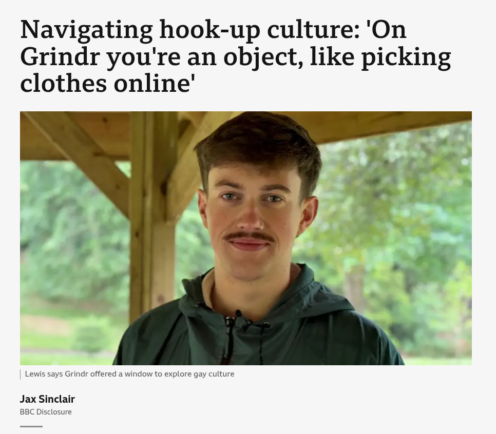Click the BBC Disclosure byline label
The height and width of the screenshot is (434, 496).
[x=46, y=412]
